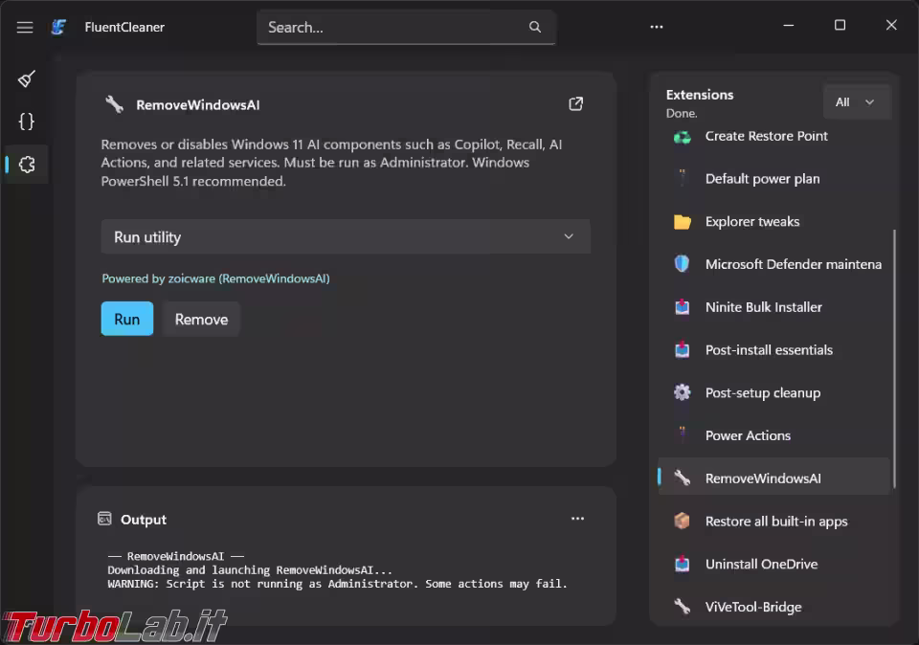Image resolution: width=919 pixels, height=645 pixels.
Task: Open RemoveWindowsAI in external link
Action: pyautogui.click(x=575, y=103)
